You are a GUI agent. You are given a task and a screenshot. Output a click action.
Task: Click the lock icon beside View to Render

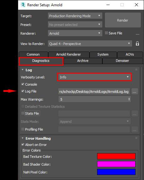[x=137, y=44]
